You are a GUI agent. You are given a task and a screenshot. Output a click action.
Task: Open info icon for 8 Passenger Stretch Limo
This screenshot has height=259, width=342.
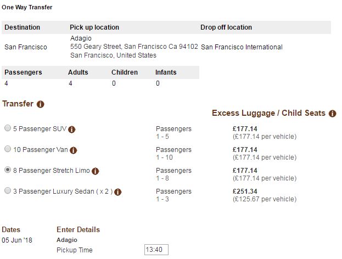click(x=96, y=171)
